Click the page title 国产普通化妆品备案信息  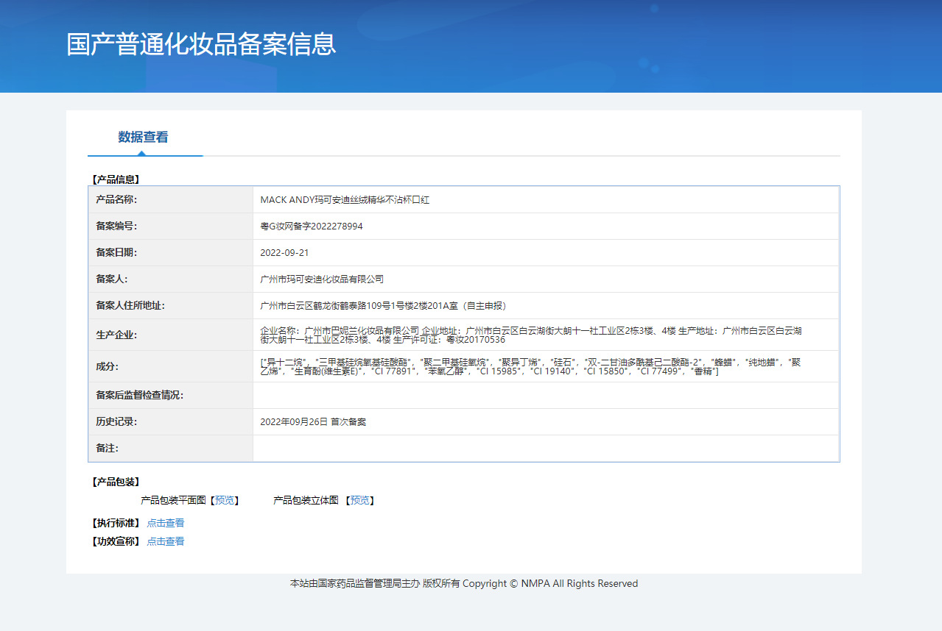[201, 44]
